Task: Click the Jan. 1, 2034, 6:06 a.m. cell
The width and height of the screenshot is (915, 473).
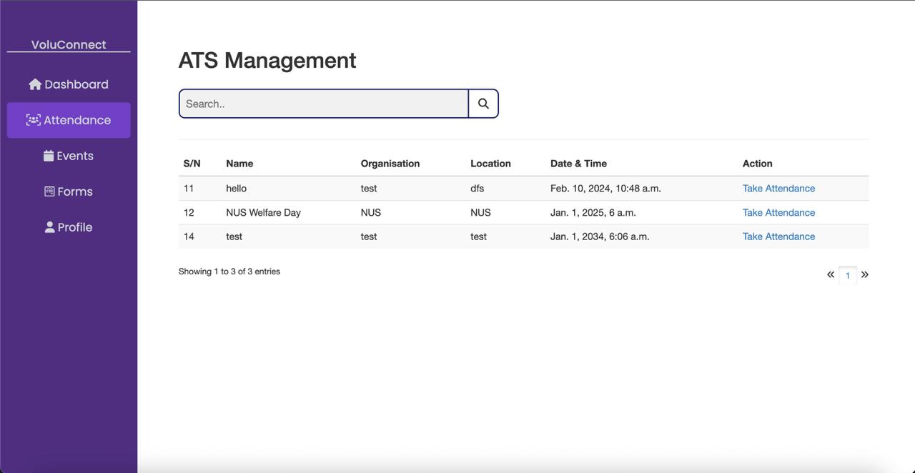Action: tap(600, 236)
